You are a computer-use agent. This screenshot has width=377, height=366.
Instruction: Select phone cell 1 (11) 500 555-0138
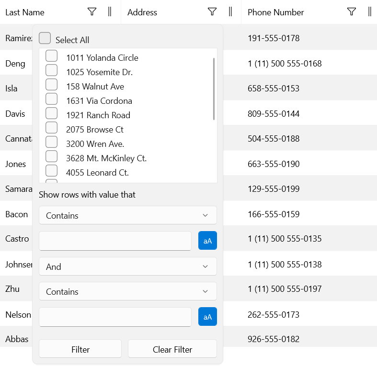285,265
